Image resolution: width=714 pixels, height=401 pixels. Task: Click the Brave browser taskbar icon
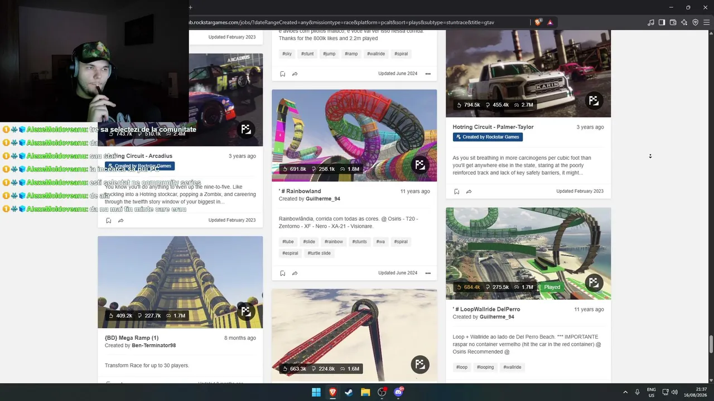click(332, 392)
